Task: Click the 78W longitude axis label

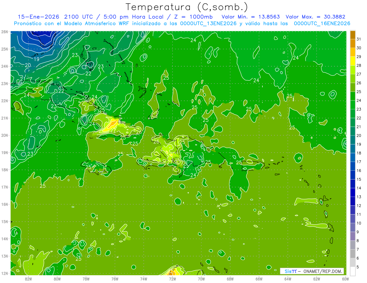Action: coord(86,279)
